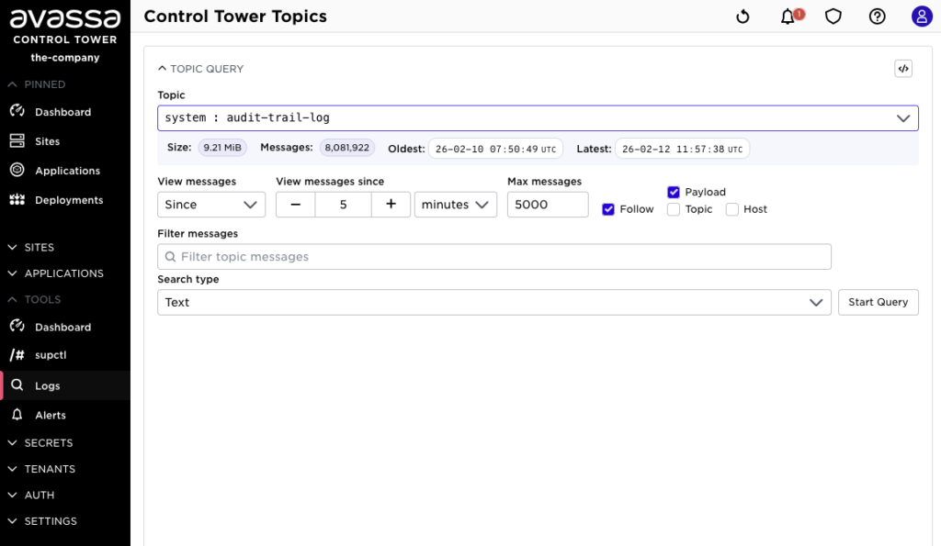
Task: Click the Filter topic messages input
Action: (493, 257)
